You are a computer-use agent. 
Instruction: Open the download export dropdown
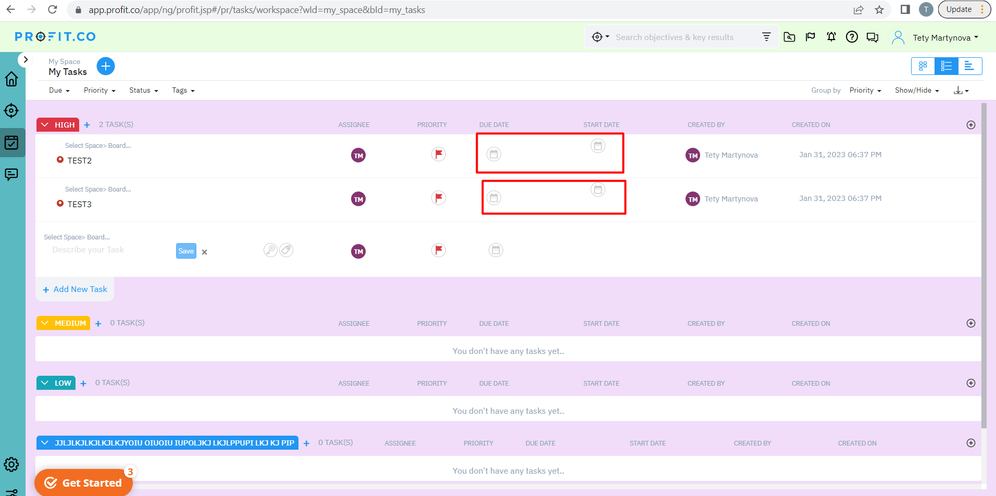(961, 91)
